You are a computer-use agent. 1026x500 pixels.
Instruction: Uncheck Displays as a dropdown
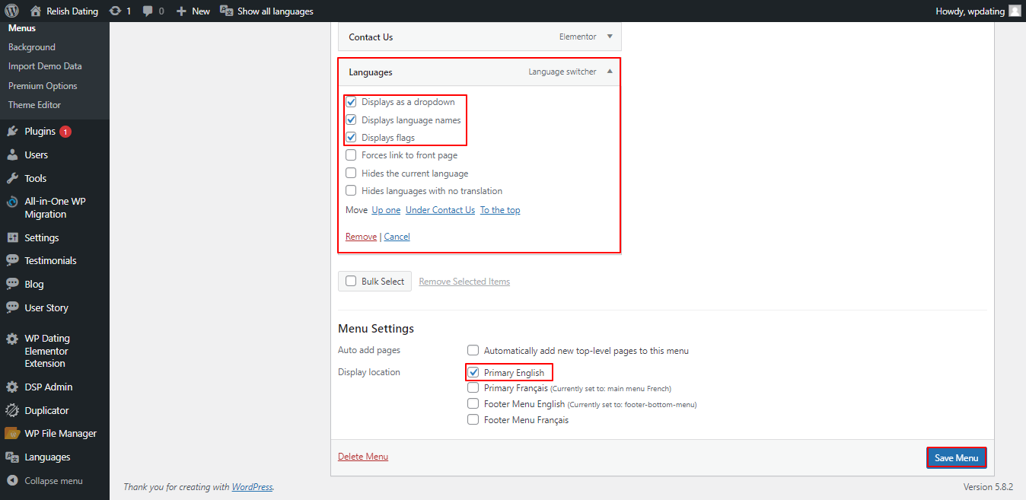(x=351, y=102)
